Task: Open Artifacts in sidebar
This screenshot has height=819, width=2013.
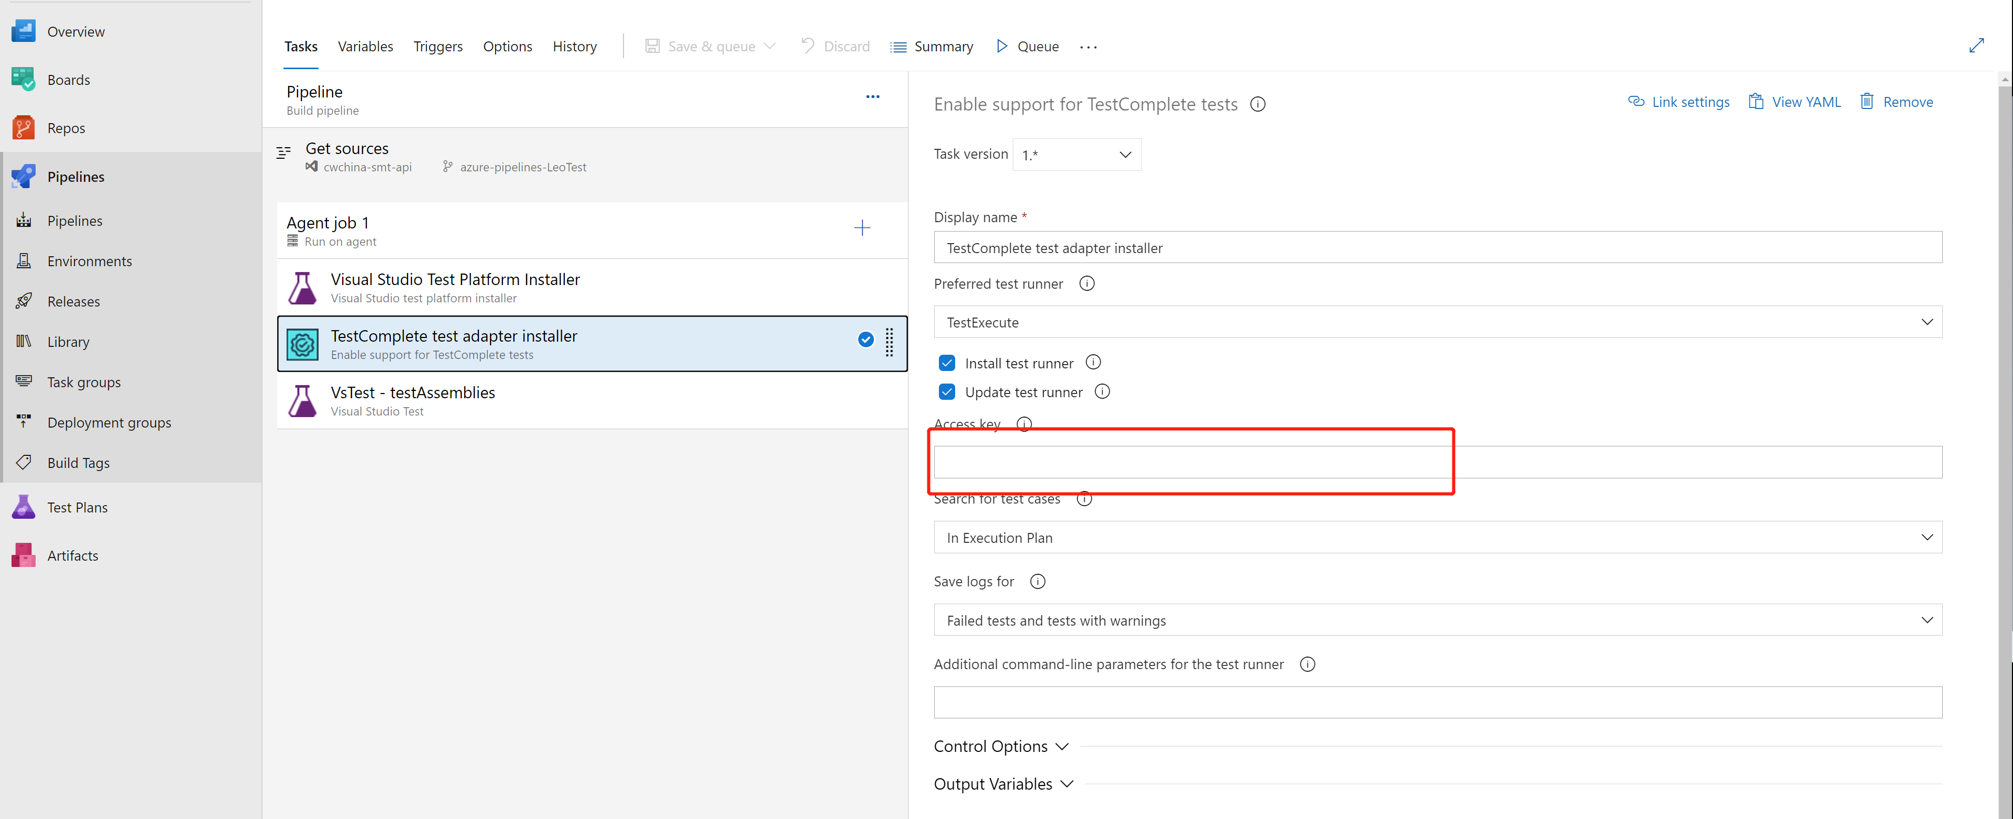Action: [x=73, y=555]
